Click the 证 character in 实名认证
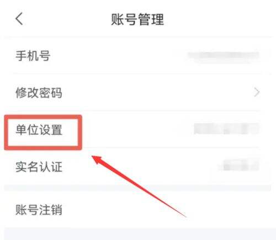The width and height of the screenshot is (276, 240). click(x=56, y=167)
